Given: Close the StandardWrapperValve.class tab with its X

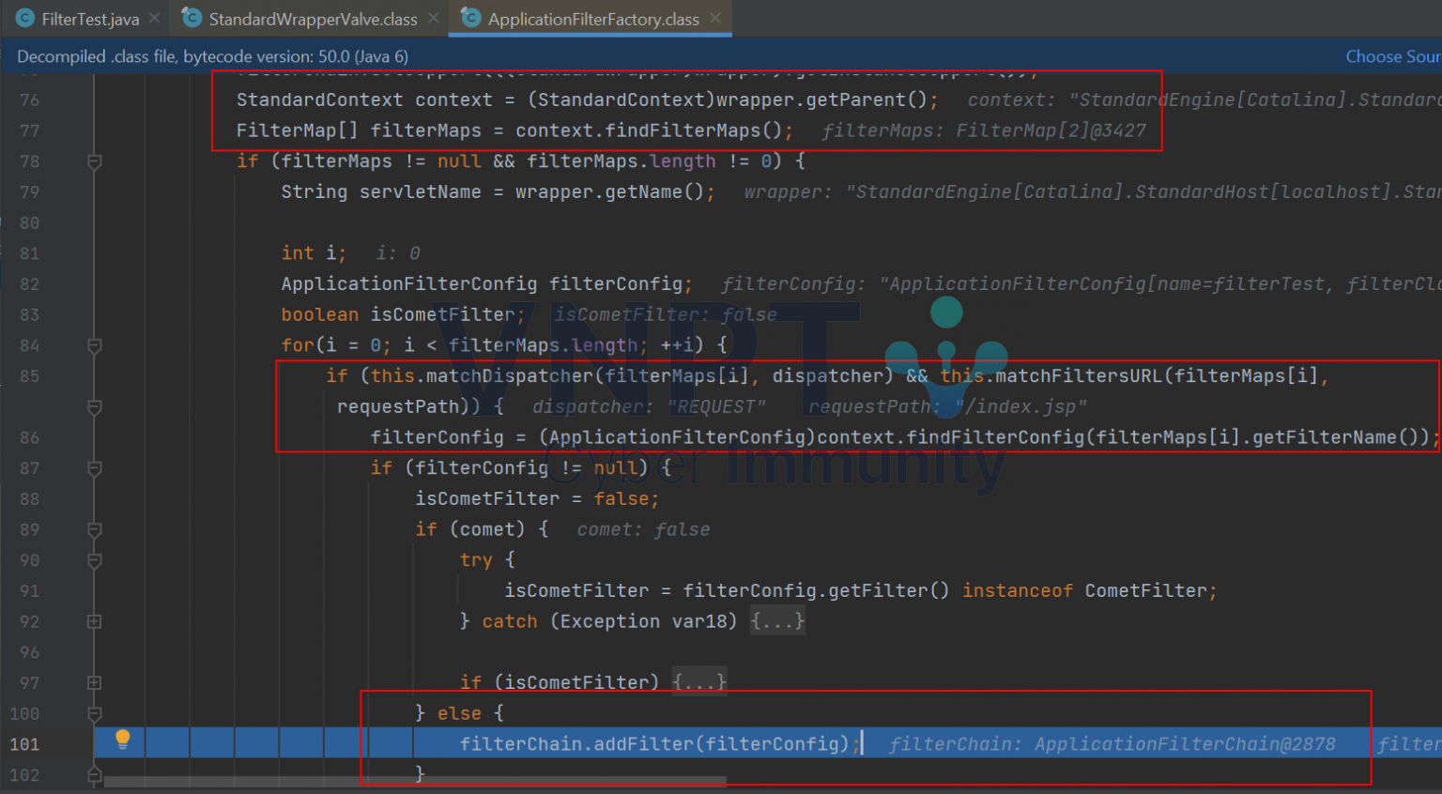Looking at the screenshot, I should 433,17.
